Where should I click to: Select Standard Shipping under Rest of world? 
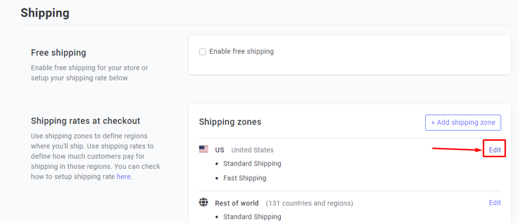[x=252, y=217]
